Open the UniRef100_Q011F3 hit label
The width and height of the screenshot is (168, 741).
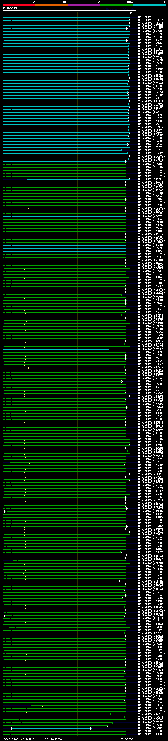click(x=151, y=28)
